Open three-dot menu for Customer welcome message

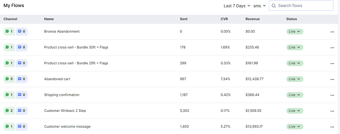tap(332, 127)
